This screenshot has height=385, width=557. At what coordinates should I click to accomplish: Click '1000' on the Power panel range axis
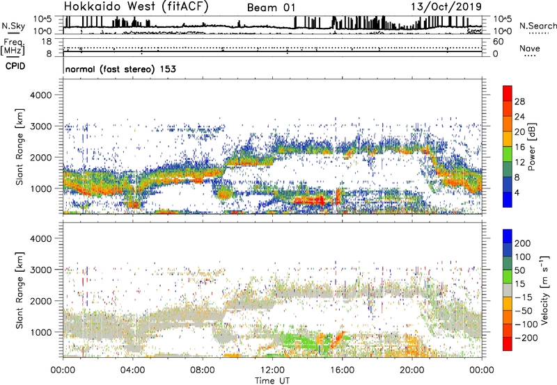coord(41,188)
